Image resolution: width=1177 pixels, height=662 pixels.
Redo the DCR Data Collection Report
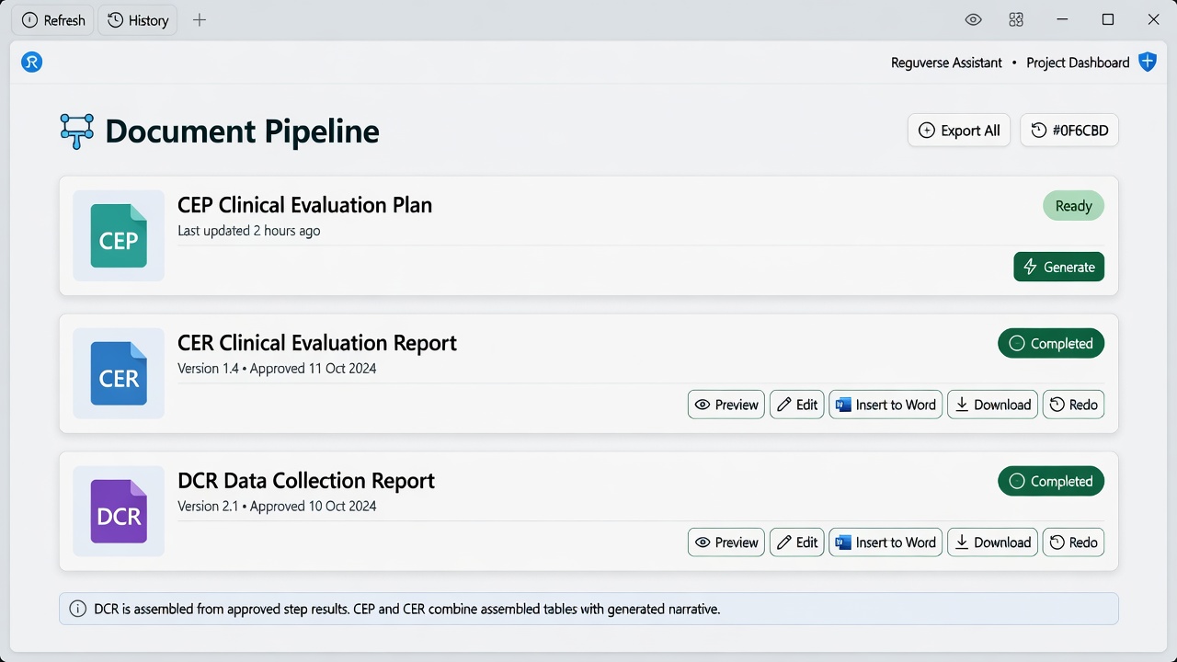(x=1073, y=542)
